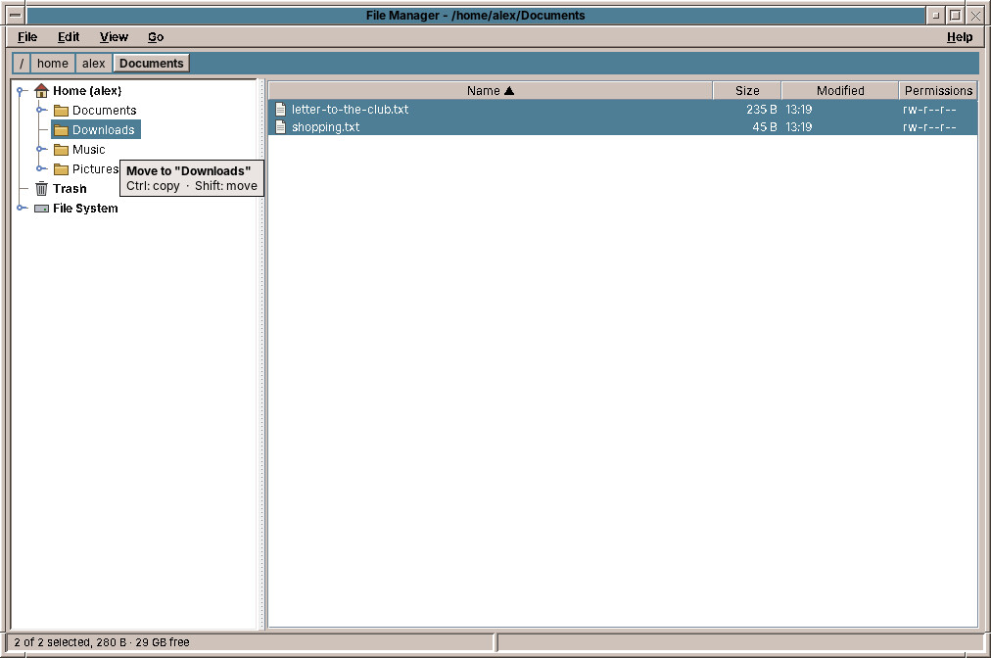Click the Move to "Downloads" tooltip
Viewport: 991px width, 658px height.
click(x=192, y=178)
